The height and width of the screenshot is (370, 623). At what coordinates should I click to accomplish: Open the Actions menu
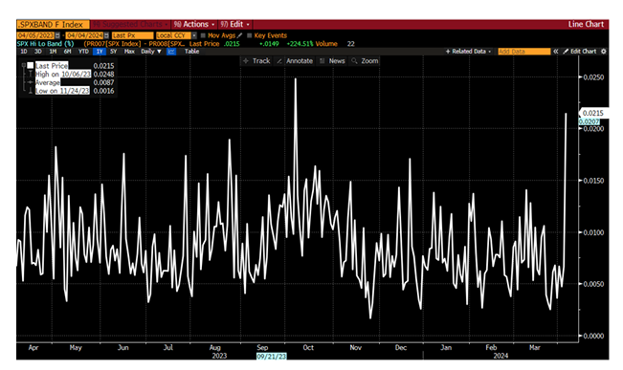pos(194,24)
